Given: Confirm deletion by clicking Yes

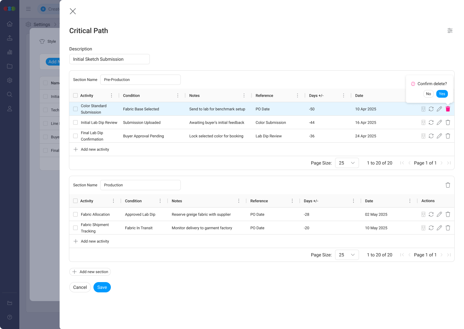Looking at the screenshot, I should point(442,94).
